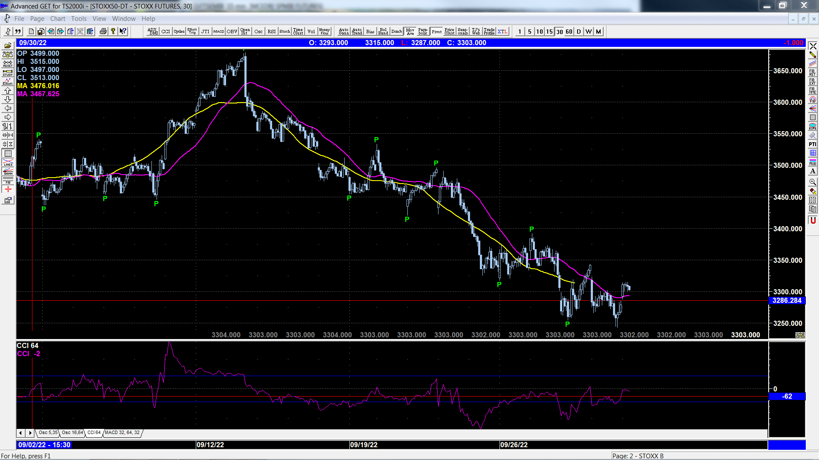
Task: Create a new page with the blank document icon
Action: click(31, 32)
